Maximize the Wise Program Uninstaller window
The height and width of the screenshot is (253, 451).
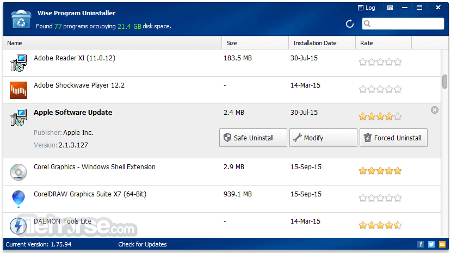coord(419,8)
